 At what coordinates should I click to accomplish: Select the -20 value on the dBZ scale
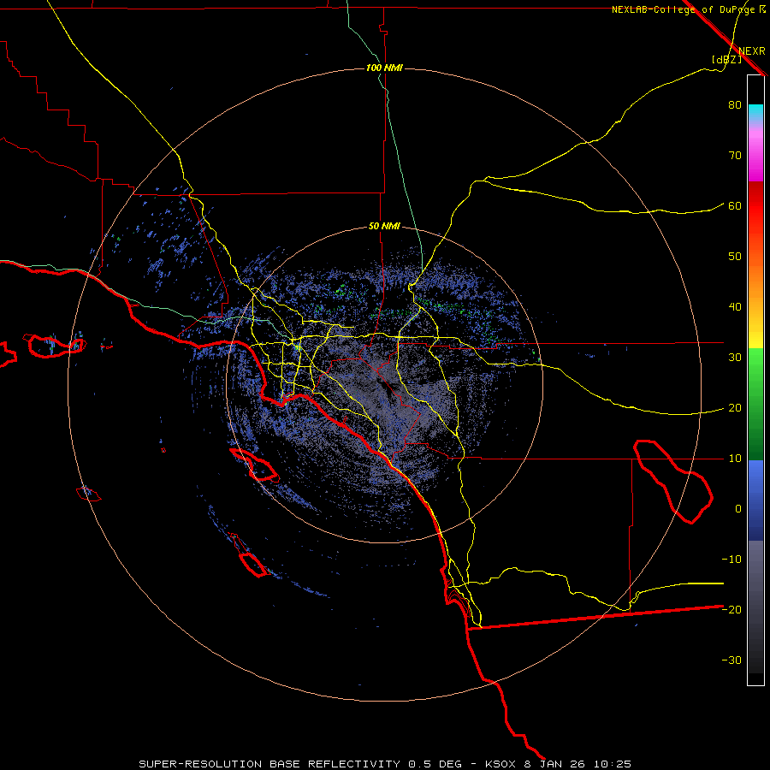click(731, 610)
